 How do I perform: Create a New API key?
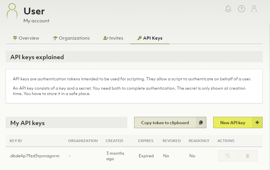[232, 122]
